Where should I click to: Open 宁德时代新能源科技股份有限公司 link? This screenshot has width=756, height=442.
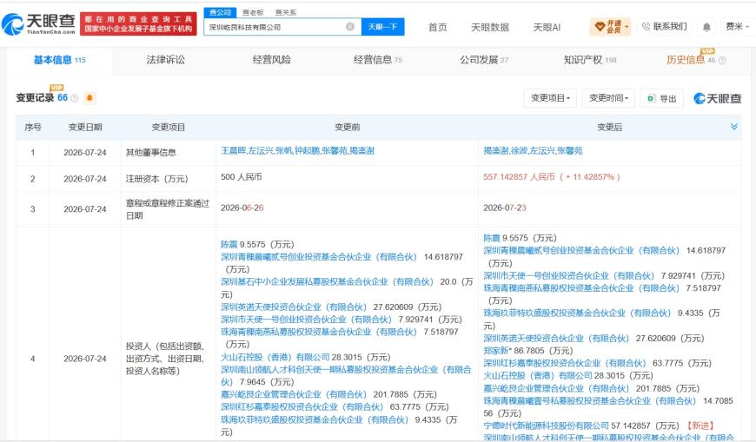click(547, 426)
